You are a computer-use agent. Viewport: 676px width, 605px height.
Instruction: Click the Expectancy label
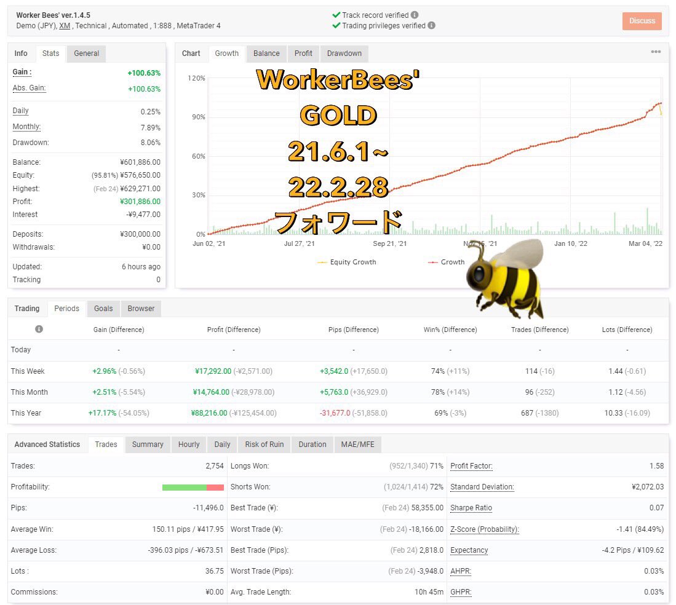pyautogui.click(x=469, y=550)
